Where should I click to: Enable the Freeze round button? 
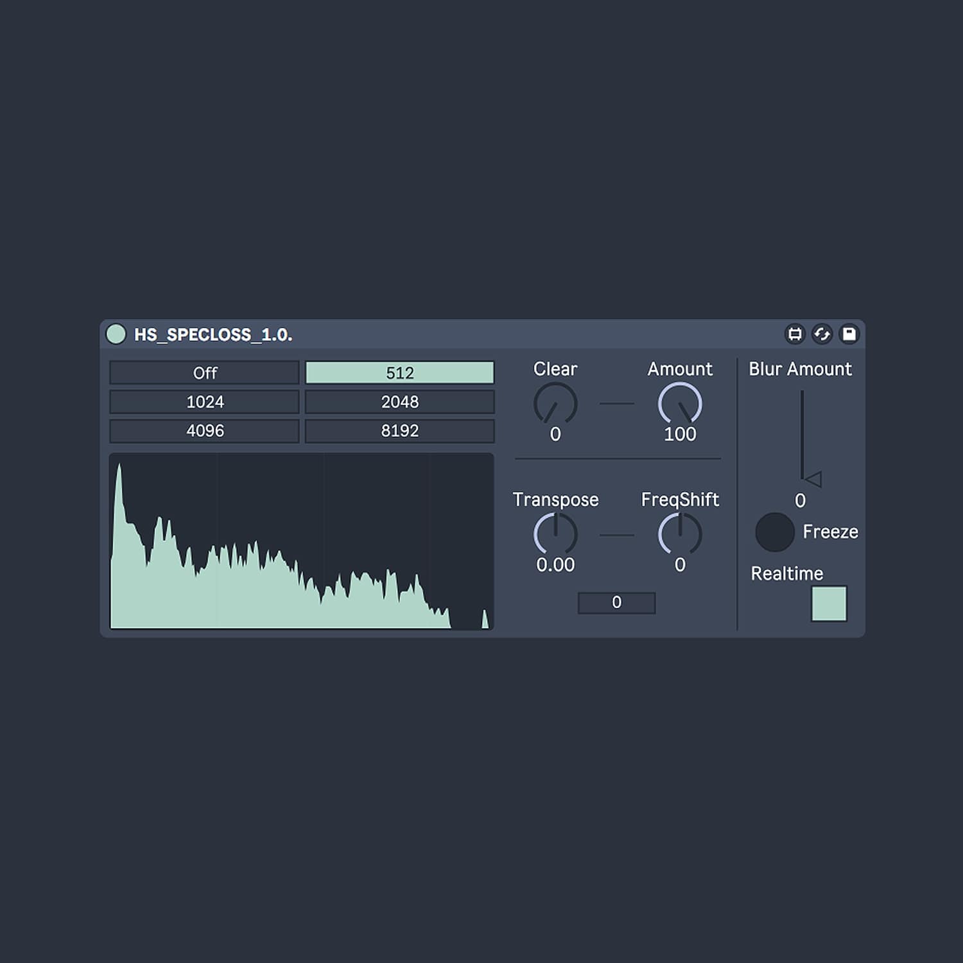[x=775, y=532]
